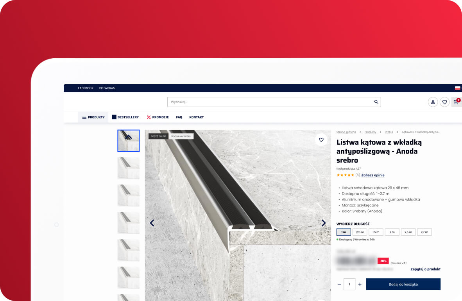Open the user account icon
Screen dimensions: 462x301
pos(433,102)
